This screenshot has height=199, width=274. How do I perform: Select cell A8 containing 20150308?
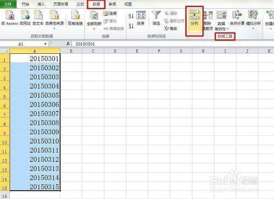coord(35,122)
